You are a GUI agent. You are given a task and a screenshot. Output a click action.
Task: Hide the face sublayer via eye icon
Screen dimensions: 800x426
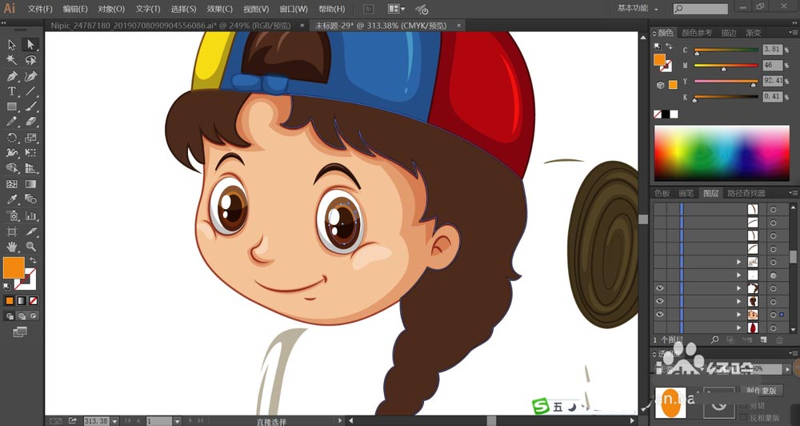[x=659, y=314]
